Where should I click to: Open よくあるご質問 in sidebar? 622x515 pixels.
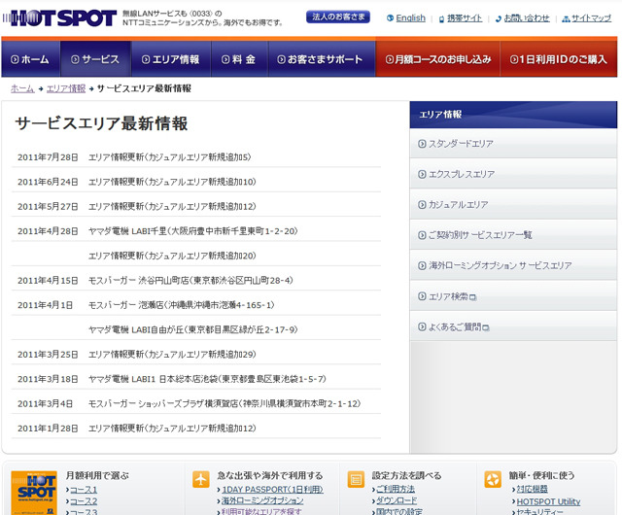(513, 326)
